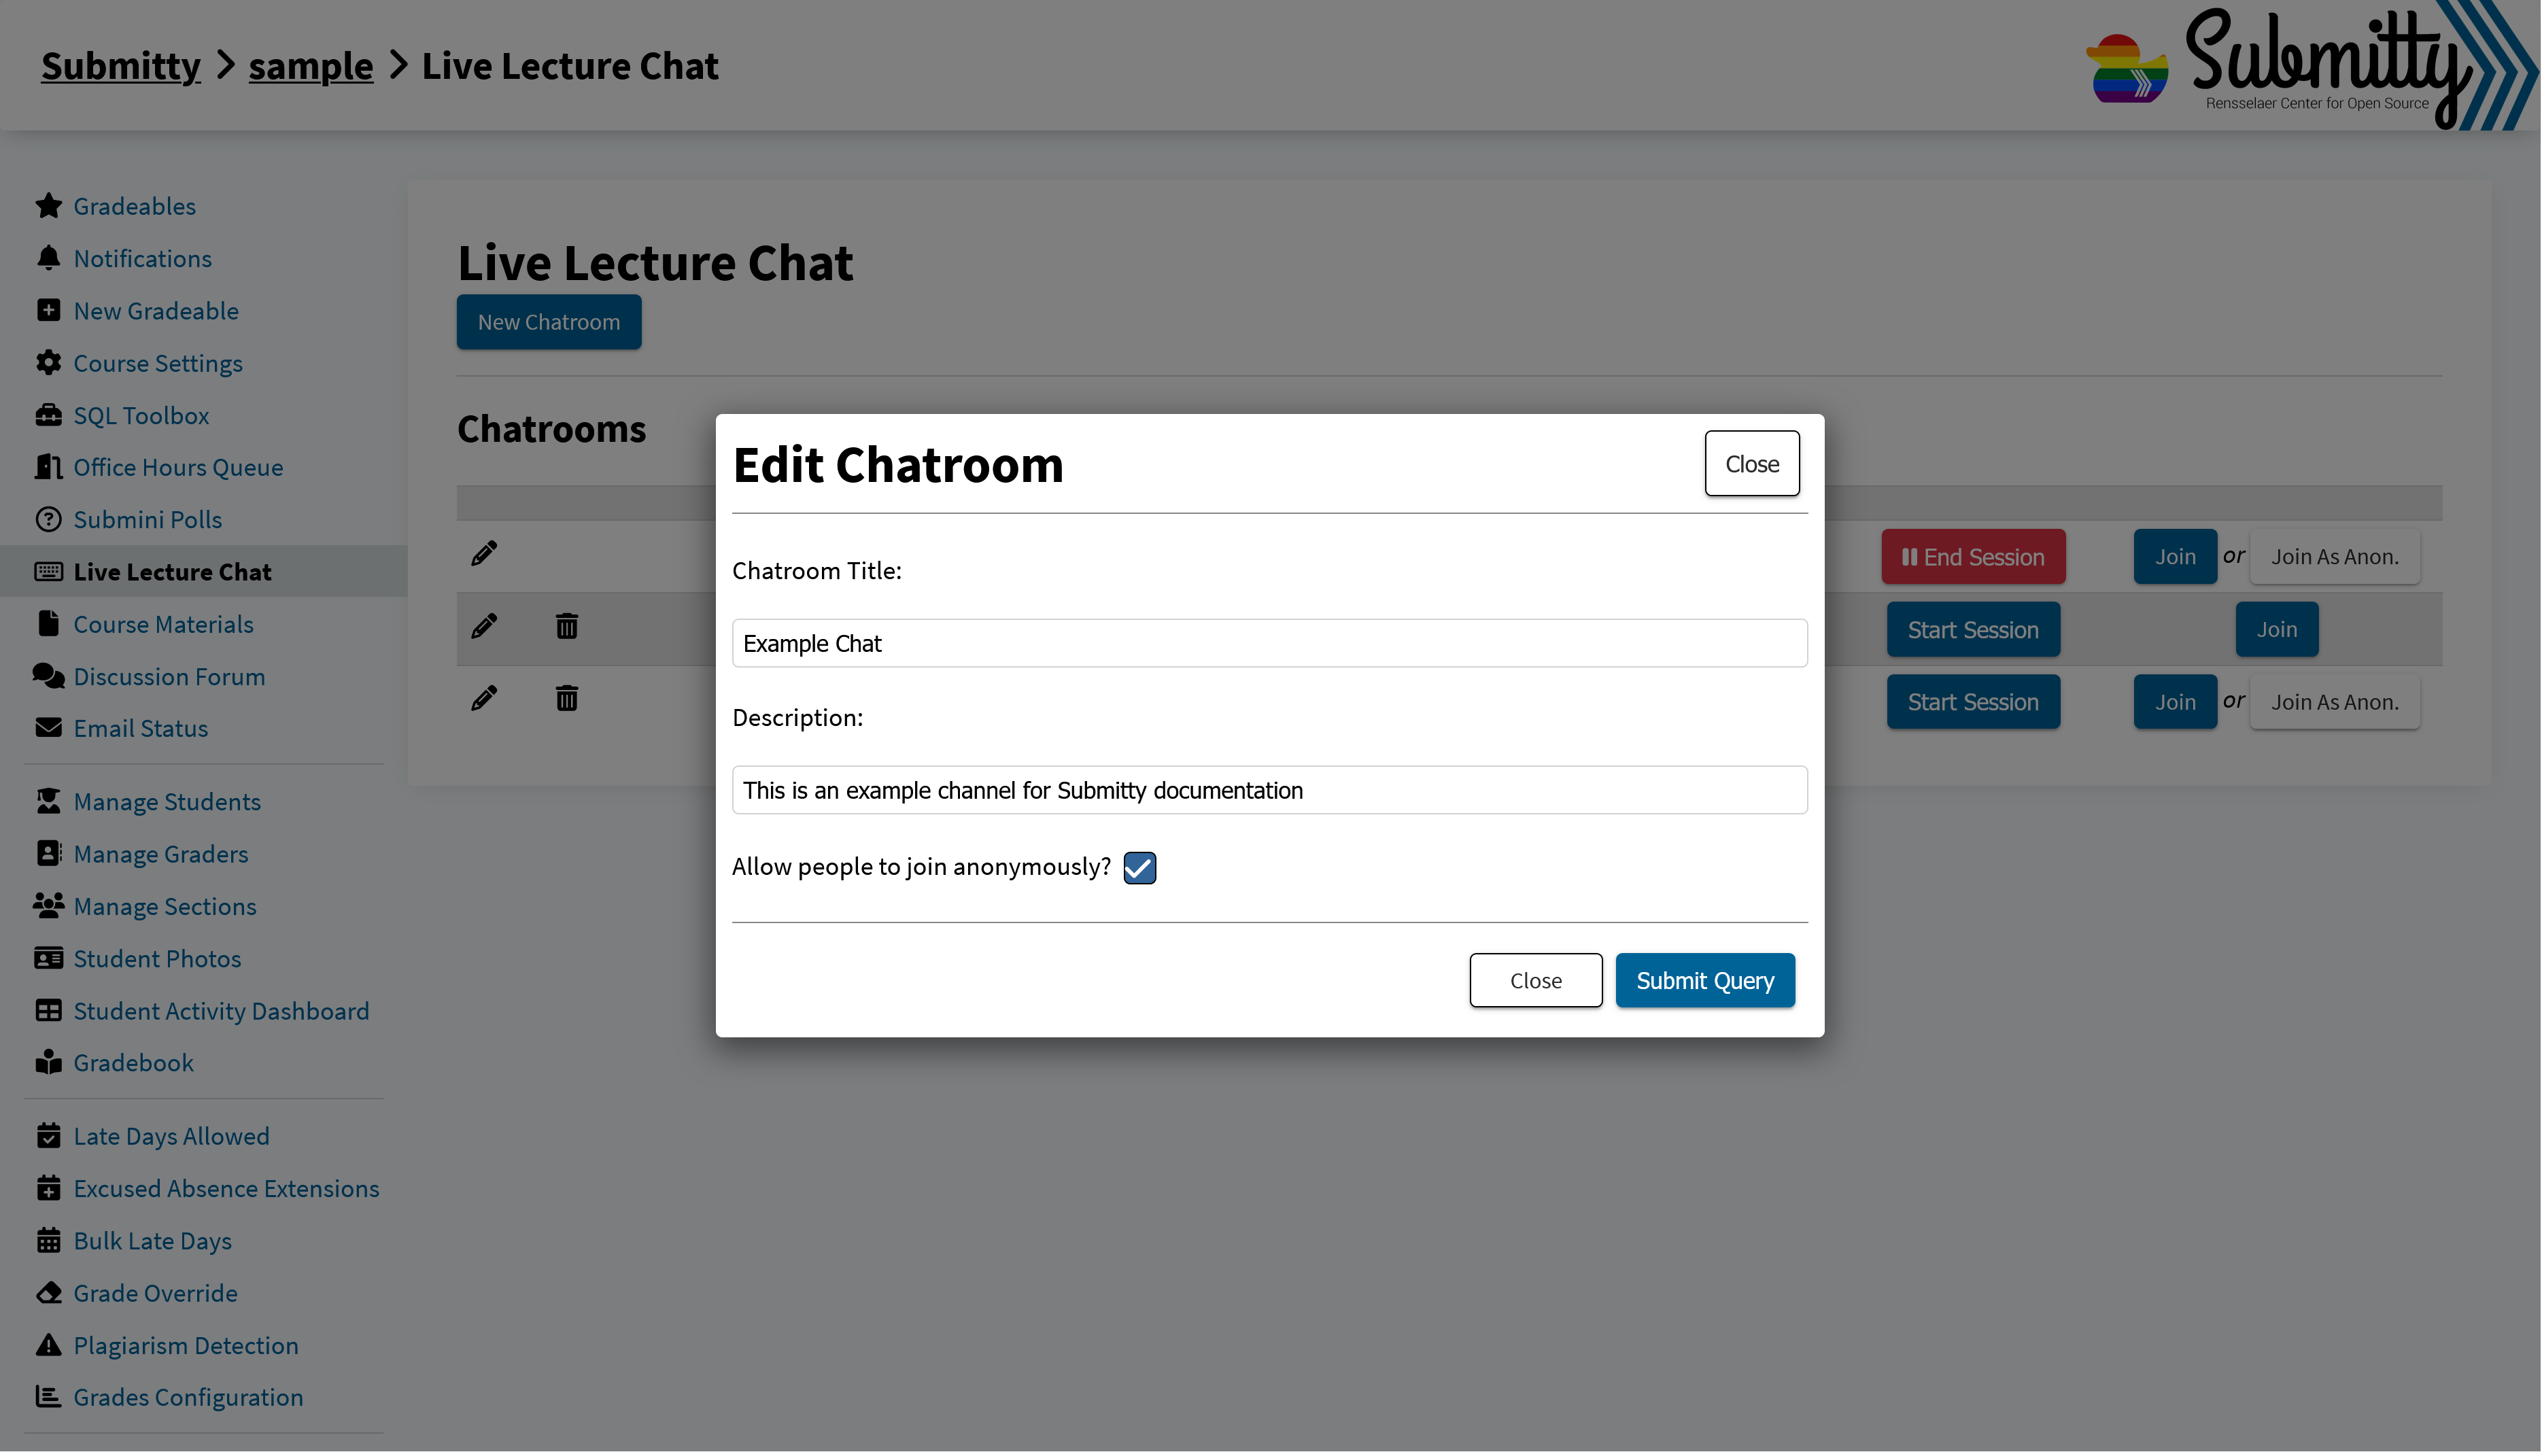Click the Plagiarism Detection warning icon
The width and height of the screenshot is (2542, 1452).
[x=48, y=1345]
